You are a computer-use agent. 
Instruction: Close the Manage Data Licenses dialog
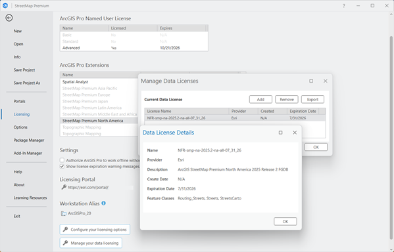[x=326, y=81]
